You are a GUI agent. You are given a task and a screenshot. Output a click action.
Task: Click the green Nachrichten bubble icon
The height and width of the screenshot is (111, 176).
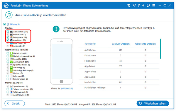tap(11, 53)
